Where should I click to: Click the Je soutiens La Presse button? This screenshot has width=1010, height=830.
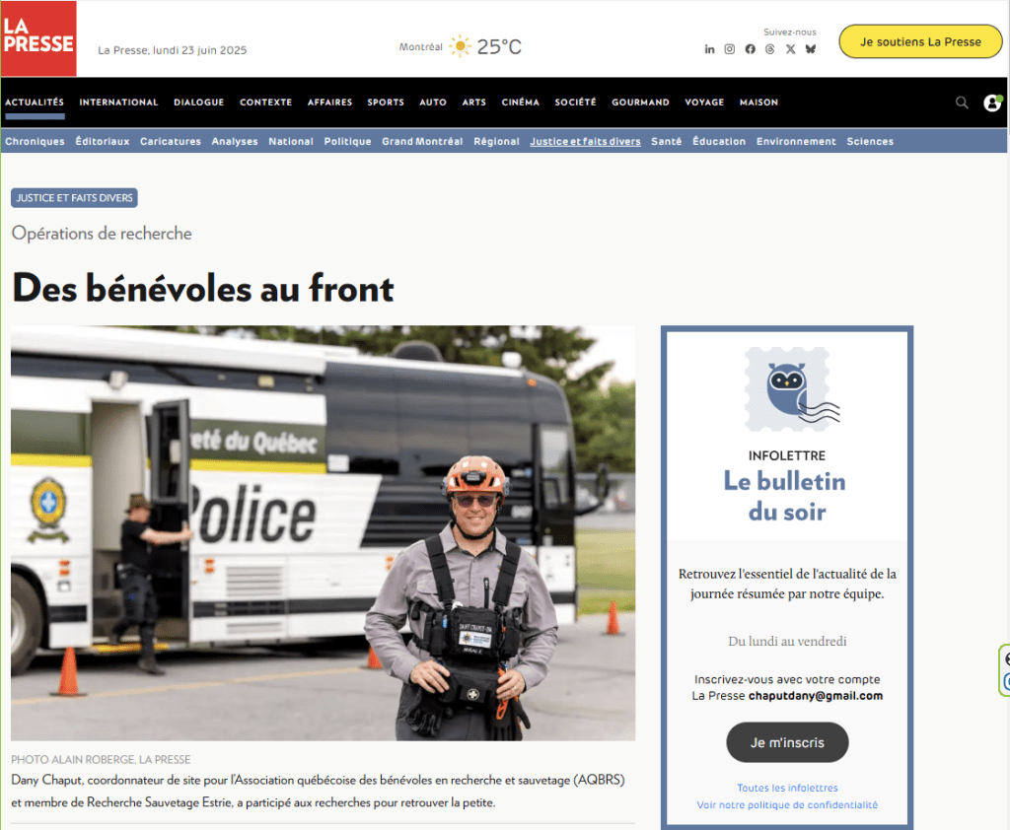920,41
